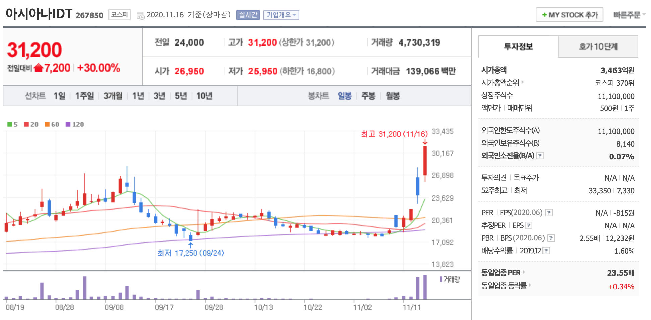651x320 pixels.
Task: Click the 시가총액 value 3,463억원
Action: [618, 70]
